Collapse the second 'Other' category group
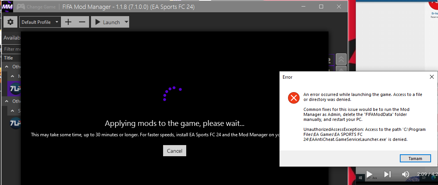The height and width of the screenshot is (185, 438). pos(7,101)
